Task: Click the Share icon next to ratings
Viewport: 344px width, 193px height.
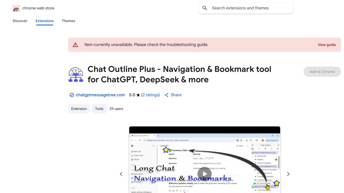Action: [166, 95]
